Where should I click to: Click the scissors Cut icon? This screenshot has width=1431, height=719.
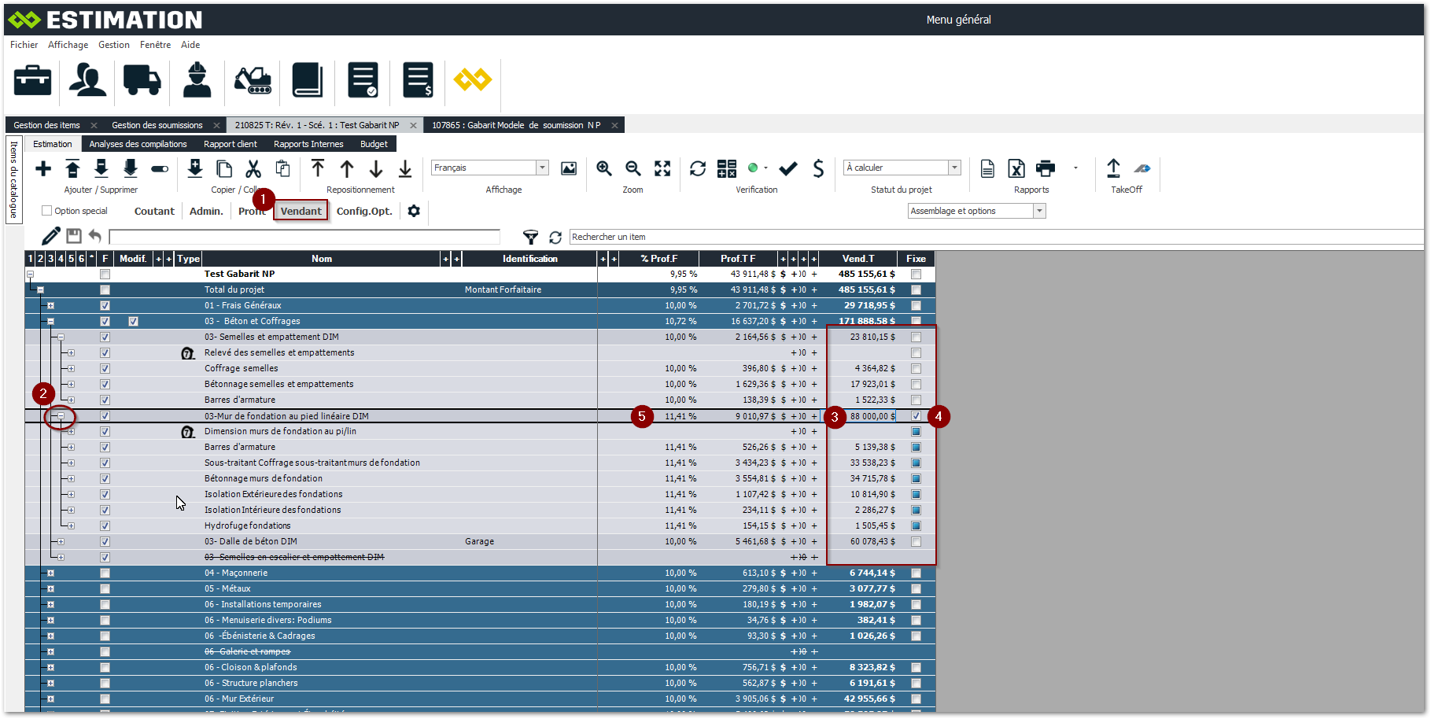pos(253,168)
